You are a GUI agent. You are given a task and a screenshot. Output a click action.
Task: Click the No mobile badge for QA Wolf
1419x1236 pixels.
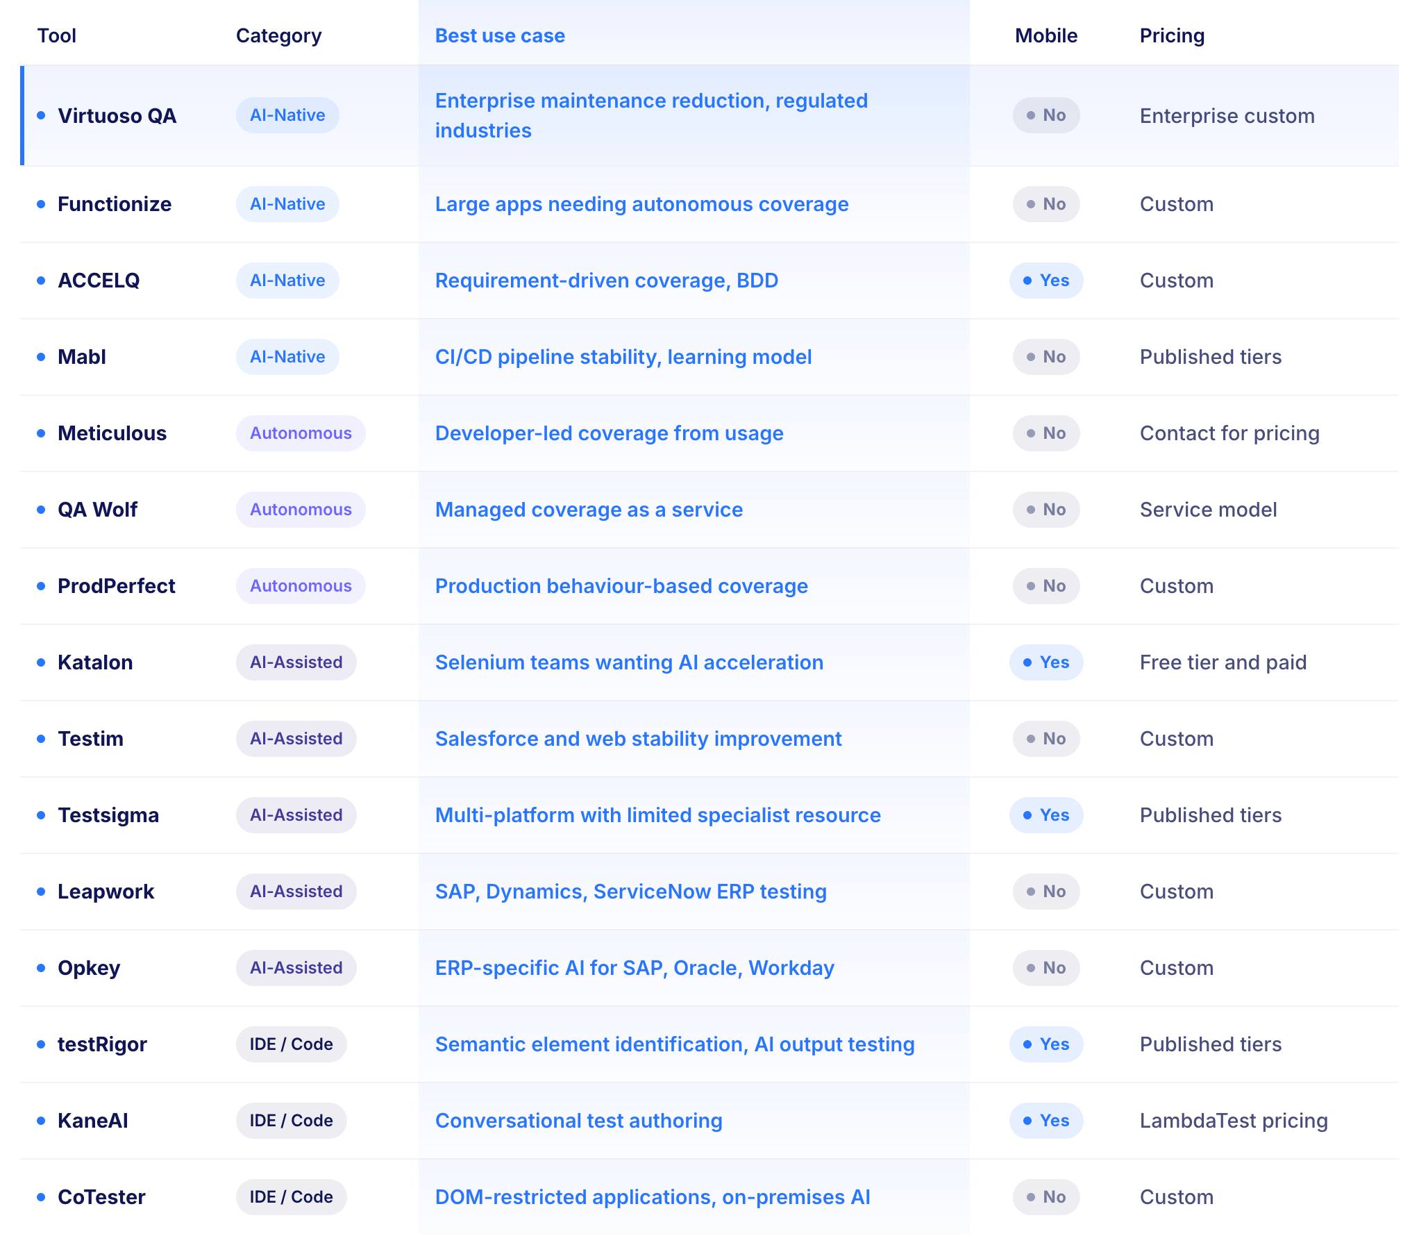[1046, 510]
